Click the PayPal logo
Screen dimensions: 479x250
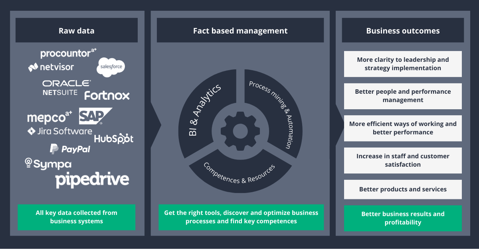pos(70,148)
